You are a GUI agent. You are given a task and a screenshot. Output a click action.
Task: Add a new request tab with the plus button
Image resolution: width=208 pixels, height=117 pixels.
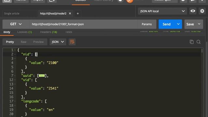(78, 13)
